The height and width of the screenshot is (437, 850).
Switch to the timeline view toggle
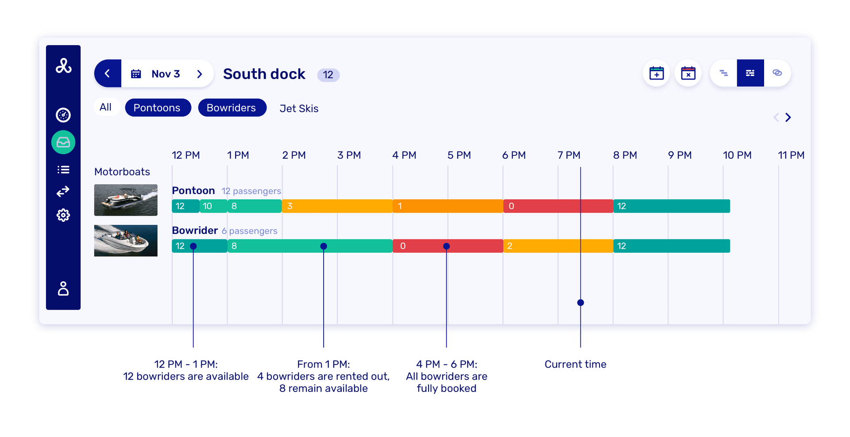click(724, 73)
